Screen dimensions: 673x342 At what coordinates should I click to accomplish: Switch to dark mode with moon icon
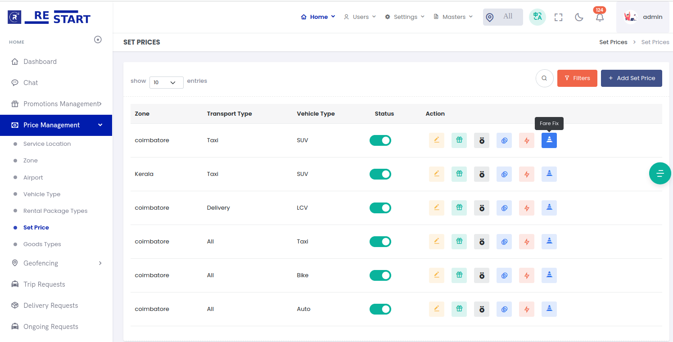tap(579, 18)
